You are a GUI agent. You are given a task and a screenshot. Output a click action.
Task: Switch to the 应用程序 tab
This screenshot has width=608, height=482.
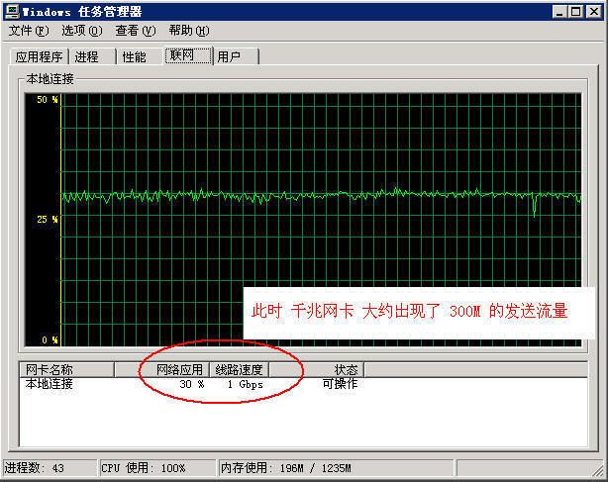tap(40, 57)
